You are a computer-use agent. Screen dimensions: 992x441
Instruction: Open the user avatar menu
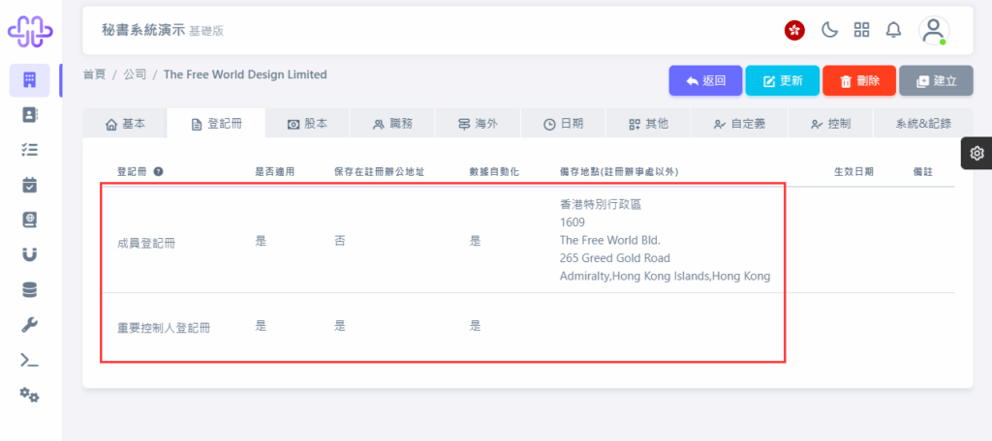click(x=934, y=30)
